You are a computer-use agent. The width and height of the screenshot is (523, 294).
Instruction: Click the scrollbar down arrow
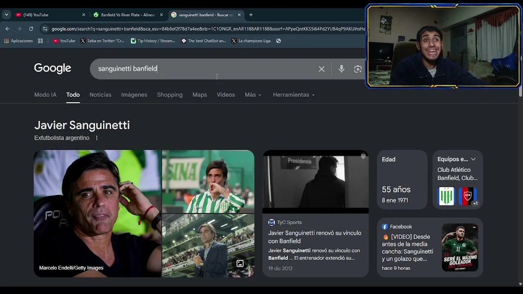point(520,284)
